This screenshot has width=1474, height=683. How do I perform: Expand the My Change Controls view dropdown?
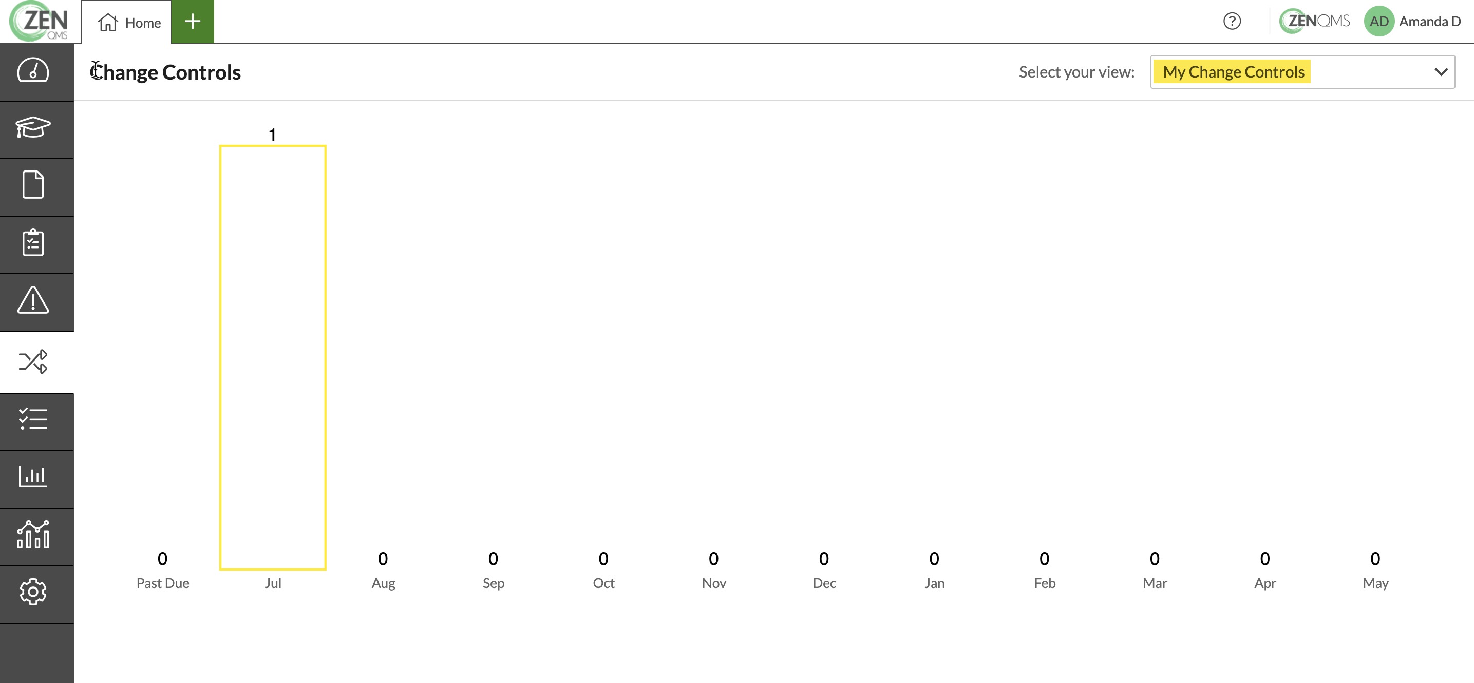point(1302,72)
